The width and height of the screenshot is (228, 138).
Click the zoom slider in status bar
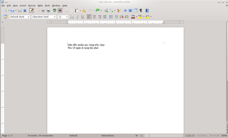click(208, 136)
